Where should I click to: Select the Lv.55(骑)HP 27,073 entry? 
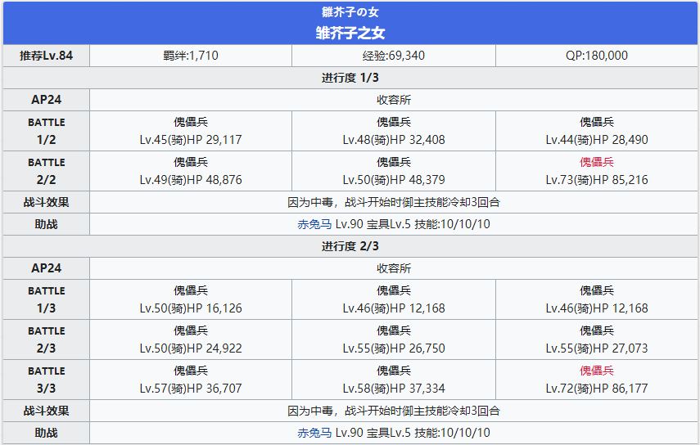[x=596, y=348]
